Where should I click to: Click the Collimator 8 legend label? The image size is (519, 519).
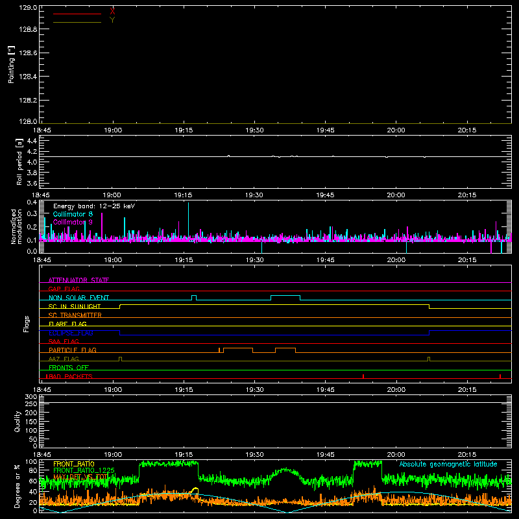[73, 214]
